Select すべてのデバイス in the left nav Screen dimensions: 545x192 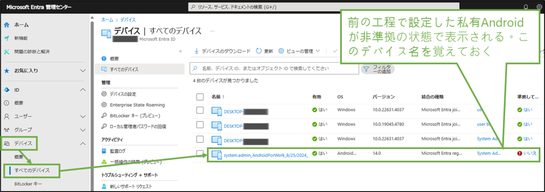click(32, 170)
